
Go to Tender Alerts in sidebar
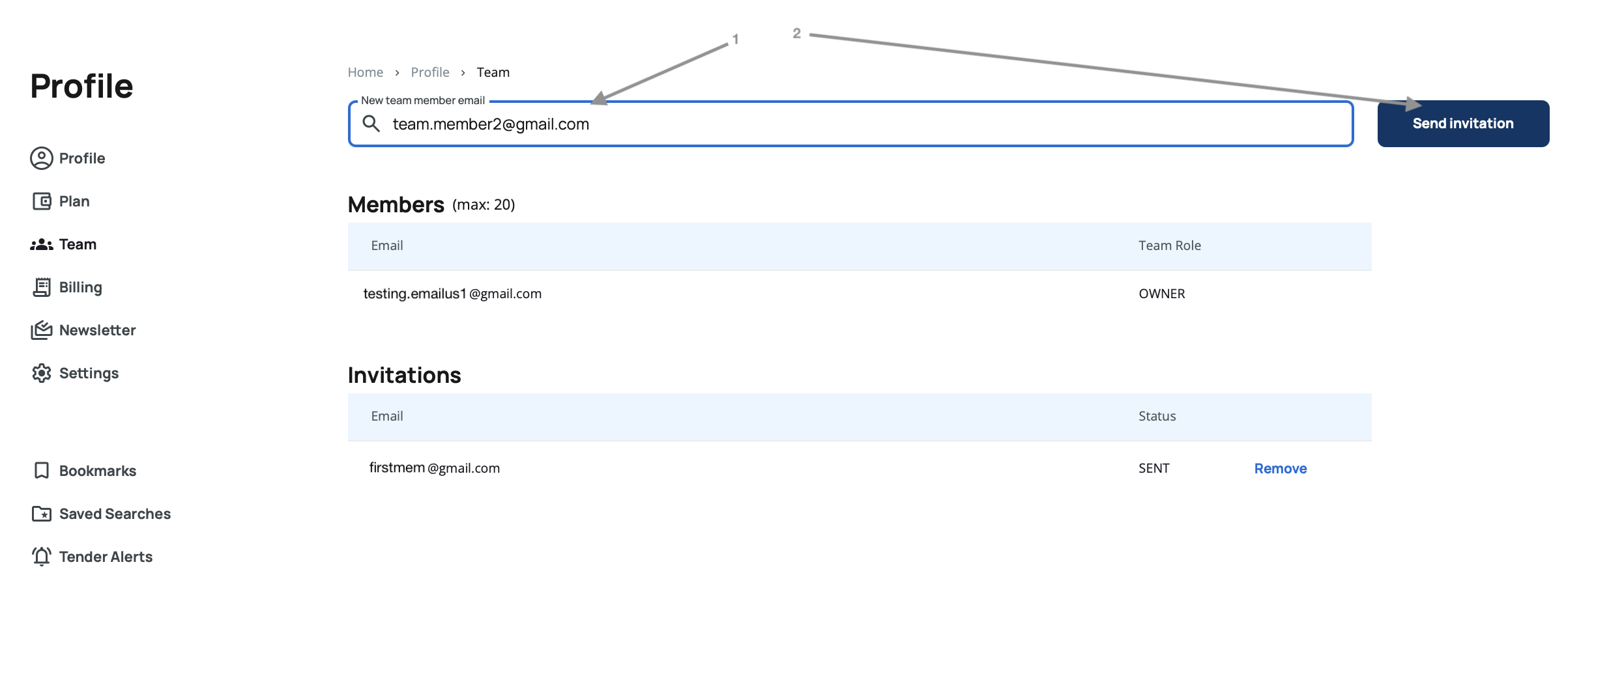[106, 557]
